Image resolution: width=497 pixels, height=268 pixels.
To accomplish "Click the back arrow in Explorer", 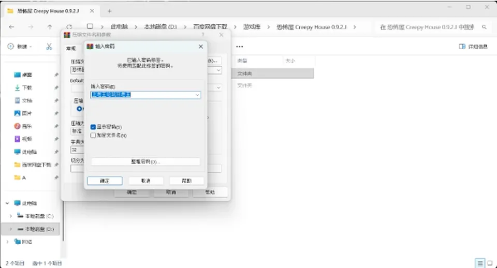I will pos(12,27).
